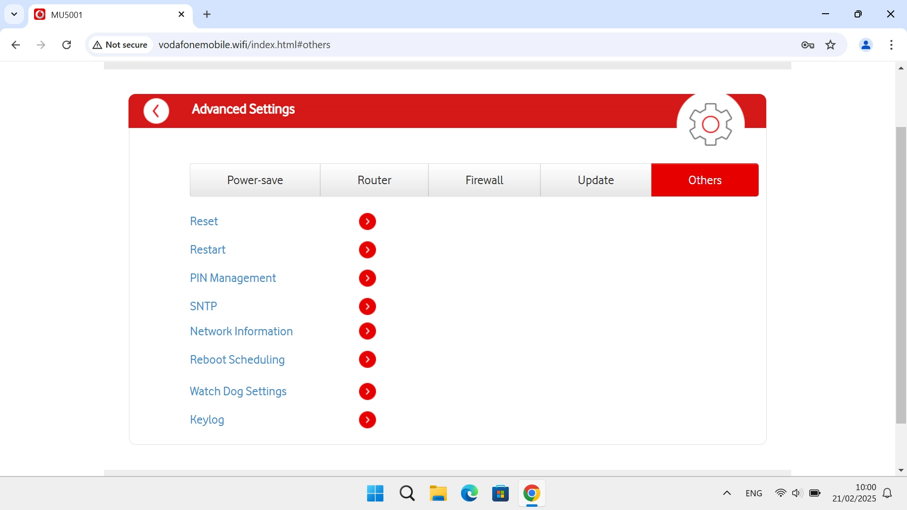Bookmark this page with the star icon

830,45
